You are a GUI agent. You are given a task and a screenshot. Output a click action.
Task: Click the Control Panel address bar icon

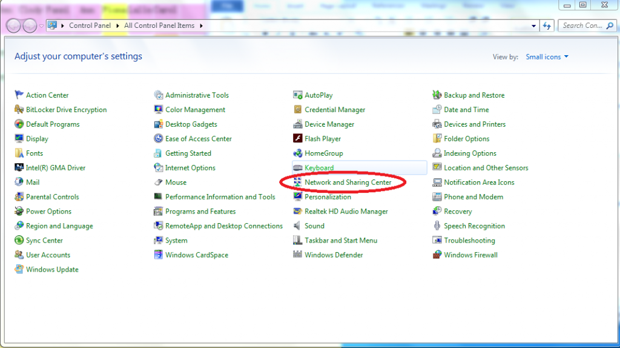pos(52,25)
